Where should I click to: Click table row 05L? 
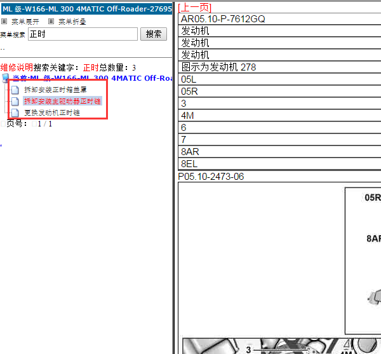[x=279, y=79]
